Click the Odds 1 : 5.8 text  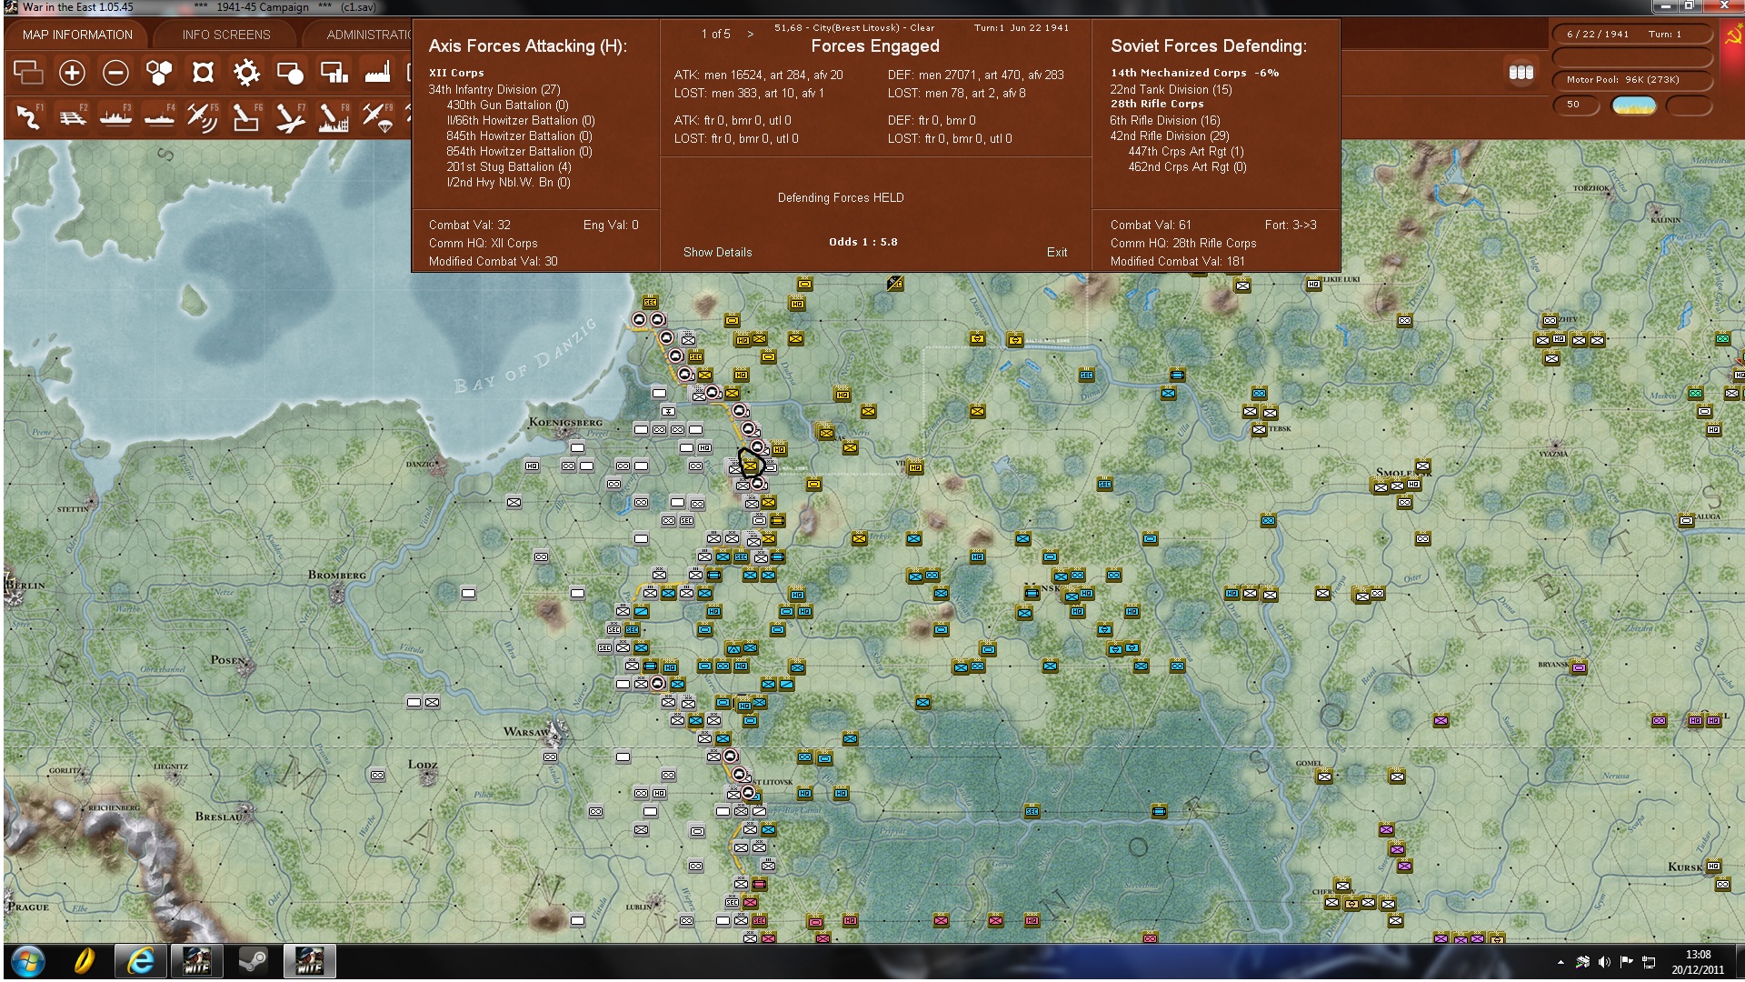click(863, 242)
